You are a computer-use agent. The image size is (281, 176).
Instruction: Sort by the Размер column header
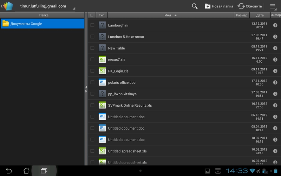point(242,15)
